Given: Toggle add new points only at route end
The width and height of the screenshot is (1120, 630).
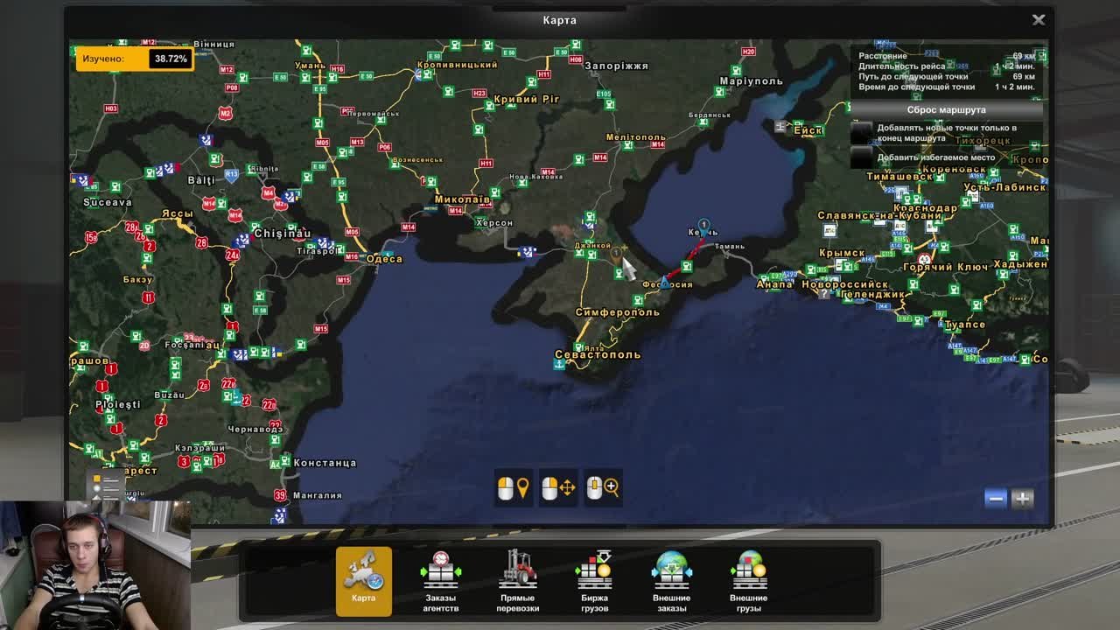Looking at the screenshot, I should click(863, 133).
